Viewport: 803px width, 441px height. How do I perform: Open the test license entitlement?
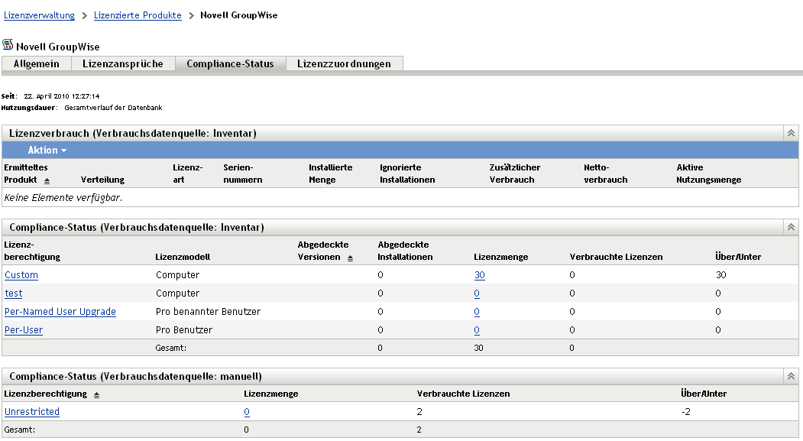click(14, 293)
